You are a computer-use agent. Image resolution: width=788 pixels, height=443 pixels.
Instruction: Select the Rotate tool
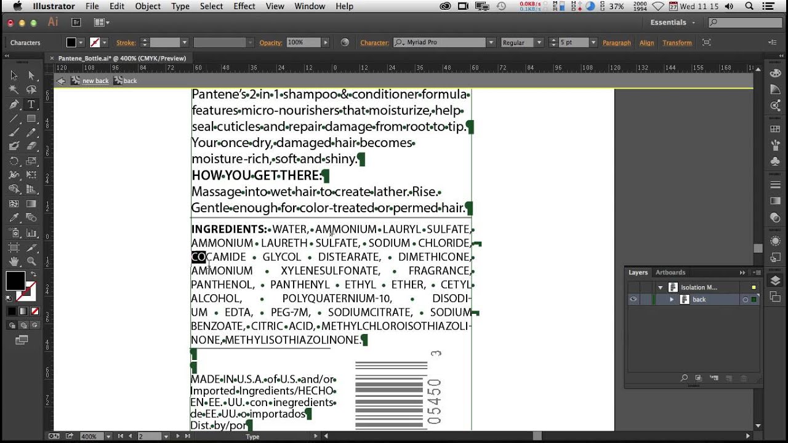coord(14,161)
